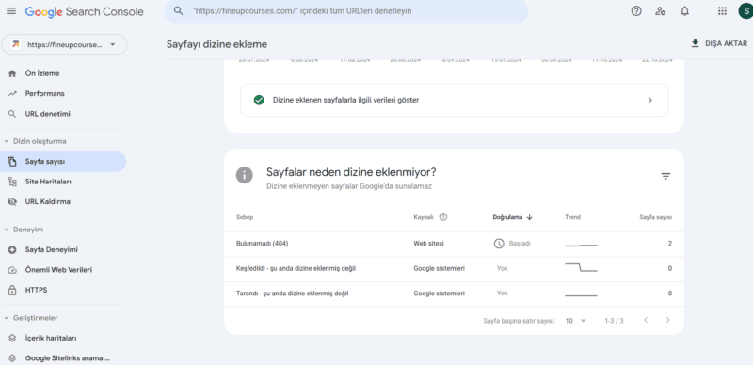This screenshot has width=753, height=365.
Task: Open Site Haritaları page
Action: [48, 182]
